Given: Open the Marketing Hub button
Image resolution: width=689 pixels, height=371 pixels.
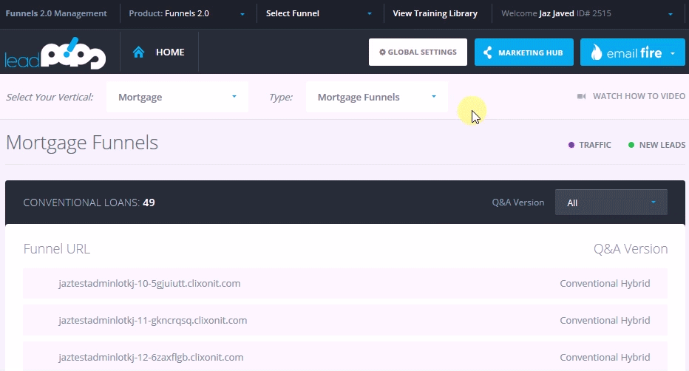Looking at the screenshot, I should tap(524, 52).
